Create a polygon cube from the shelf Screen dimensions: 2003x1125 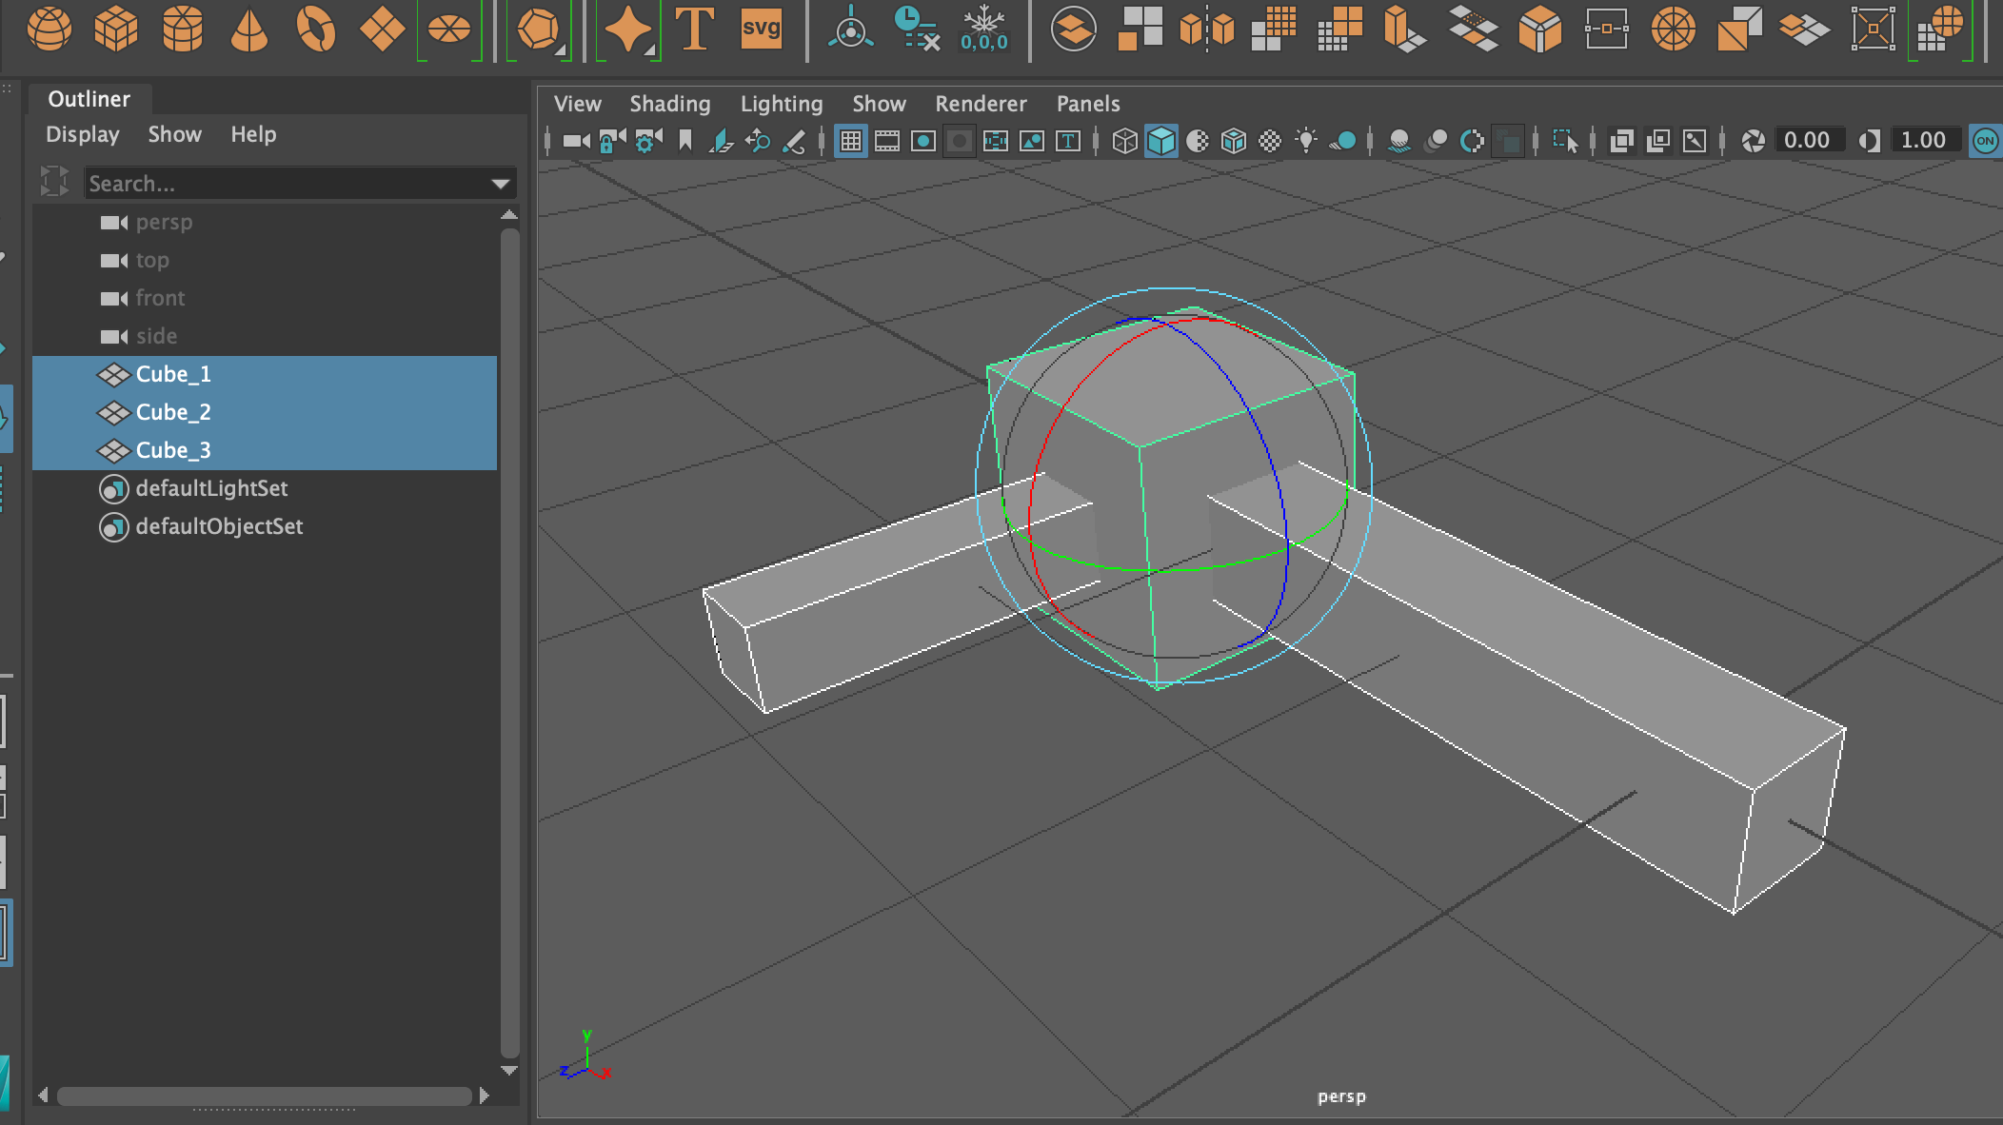pyautogui.click(x=116, y=30)
